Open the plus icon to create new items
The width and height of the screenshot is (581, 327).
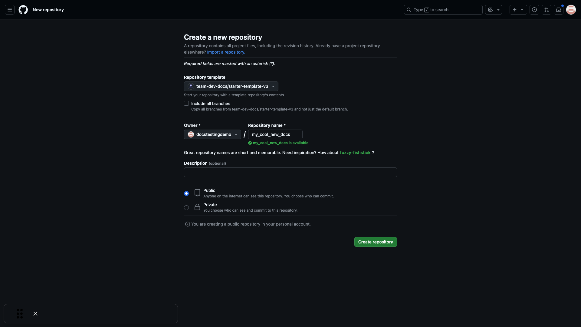point(514,10)
